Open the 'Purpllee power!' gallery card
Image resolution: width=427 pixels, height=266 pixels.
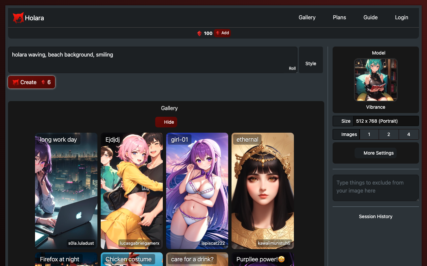point(263,259)
